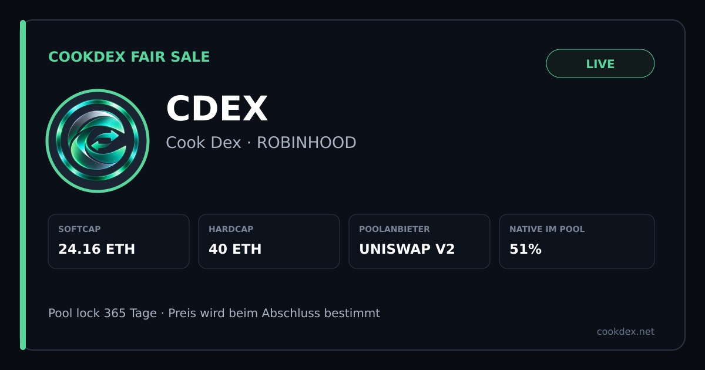
Task: Click the green accent bar on card edge
Action: (x=23, y=185)
